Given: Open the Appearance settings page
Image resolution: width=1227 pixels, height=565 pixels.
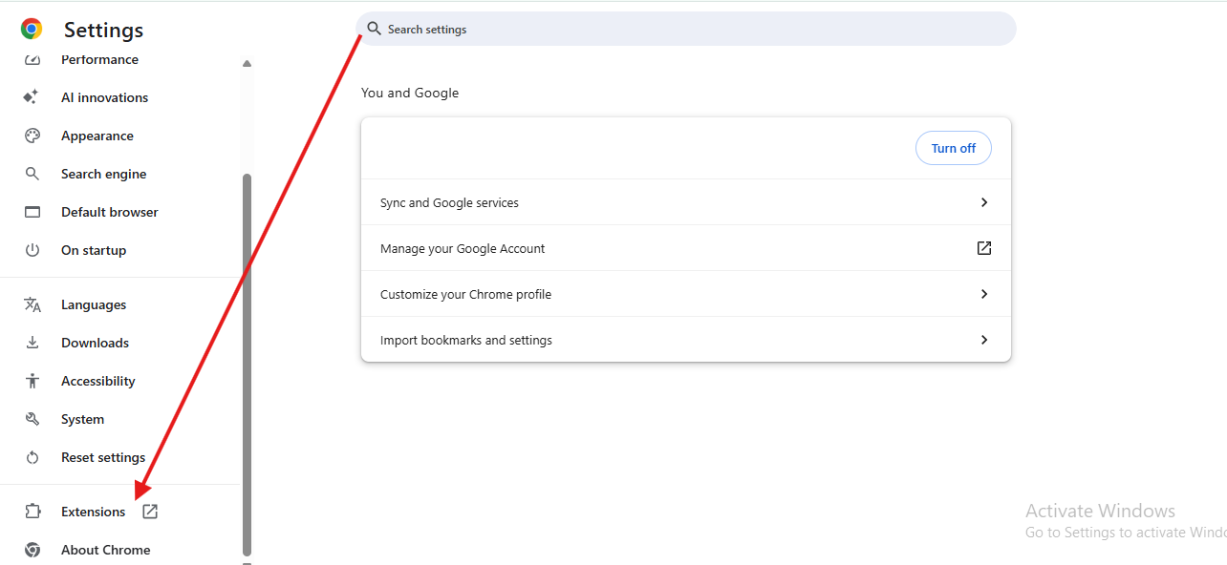Looking at the screenshot, I should [97, 136].
